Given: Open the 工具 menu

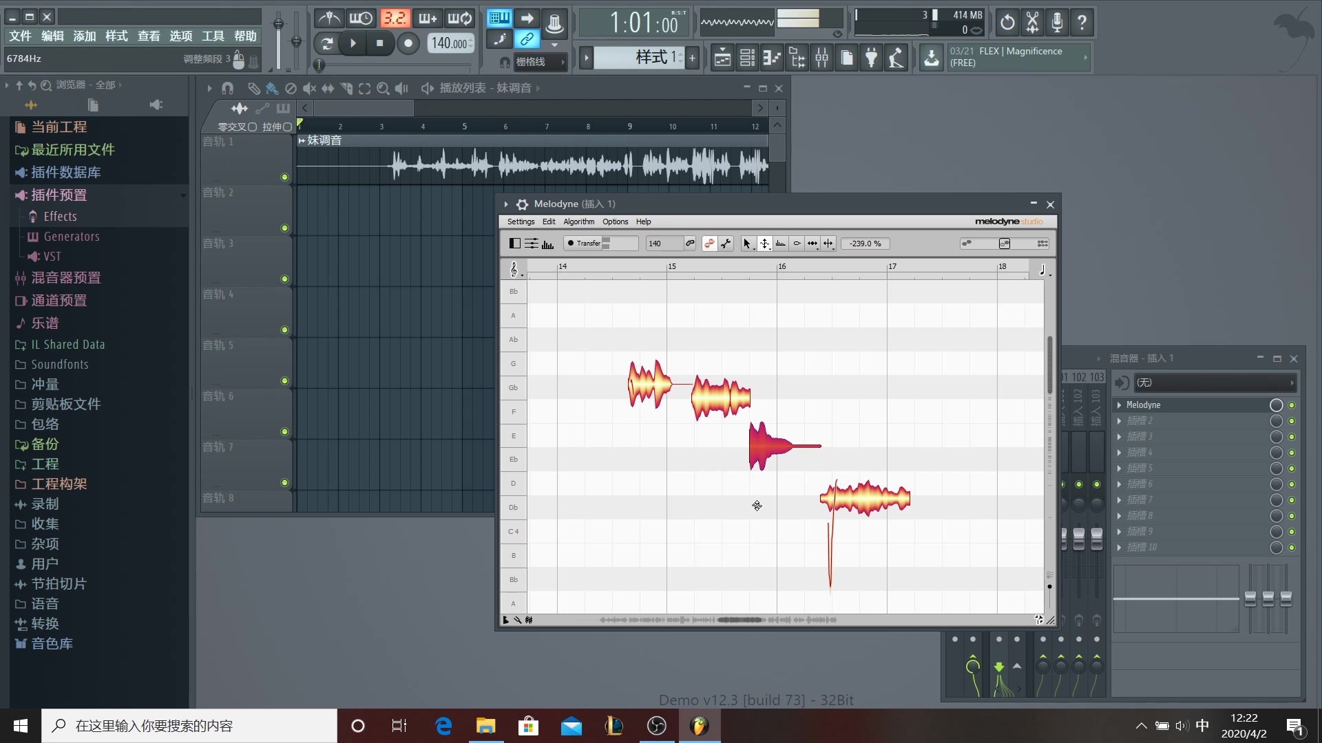Looking at the screenshot, I should [213, 36].
